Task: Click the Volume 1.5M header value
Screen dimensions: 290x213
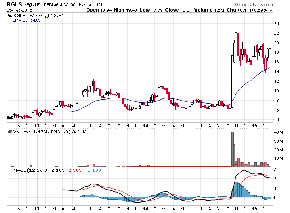Action: click(209, 10)
